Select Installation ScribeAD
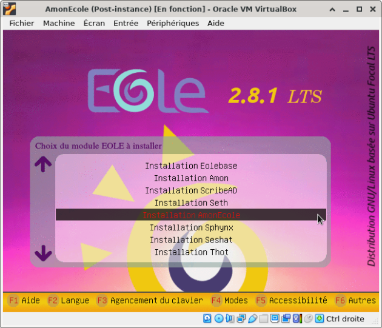This screenshot has width=382, height=328. point(191,190)
